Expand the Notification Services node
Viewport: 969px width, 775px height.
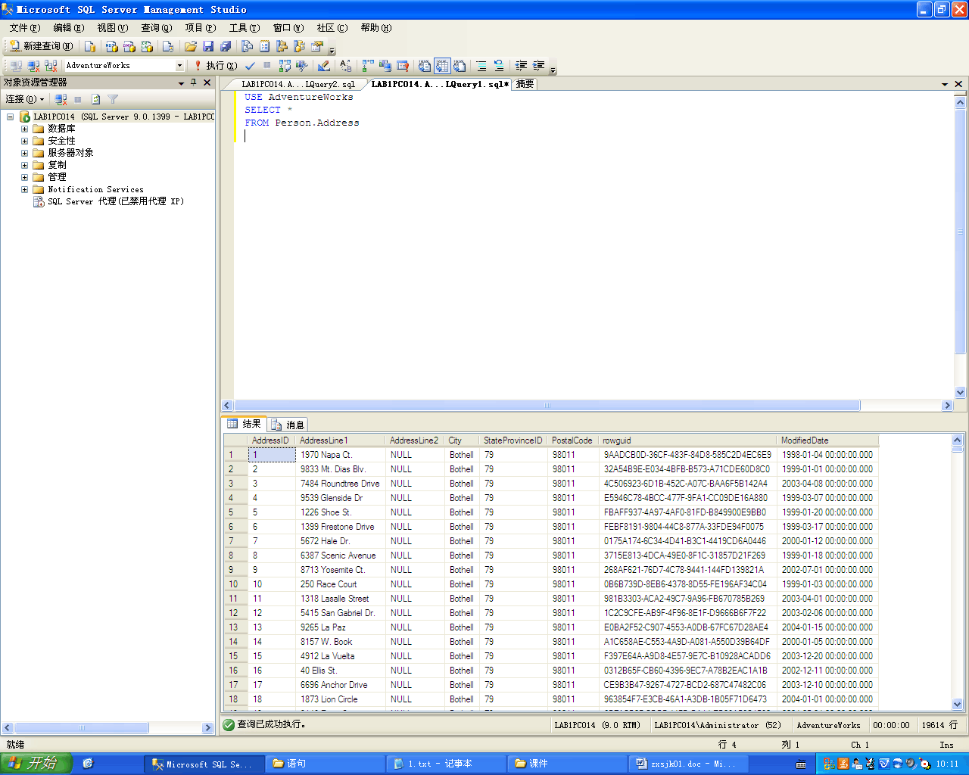[x=24, y=189]
